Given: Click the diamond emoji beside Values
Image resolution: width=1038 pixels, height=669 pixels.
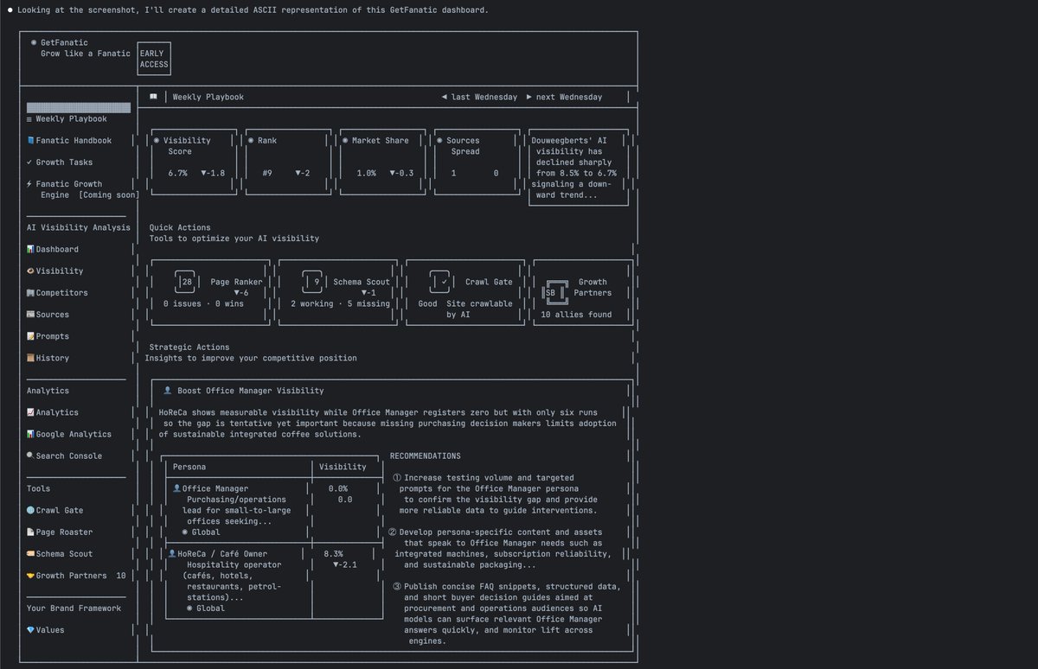Looking at the screenshot, I should [x=30, y=629].
